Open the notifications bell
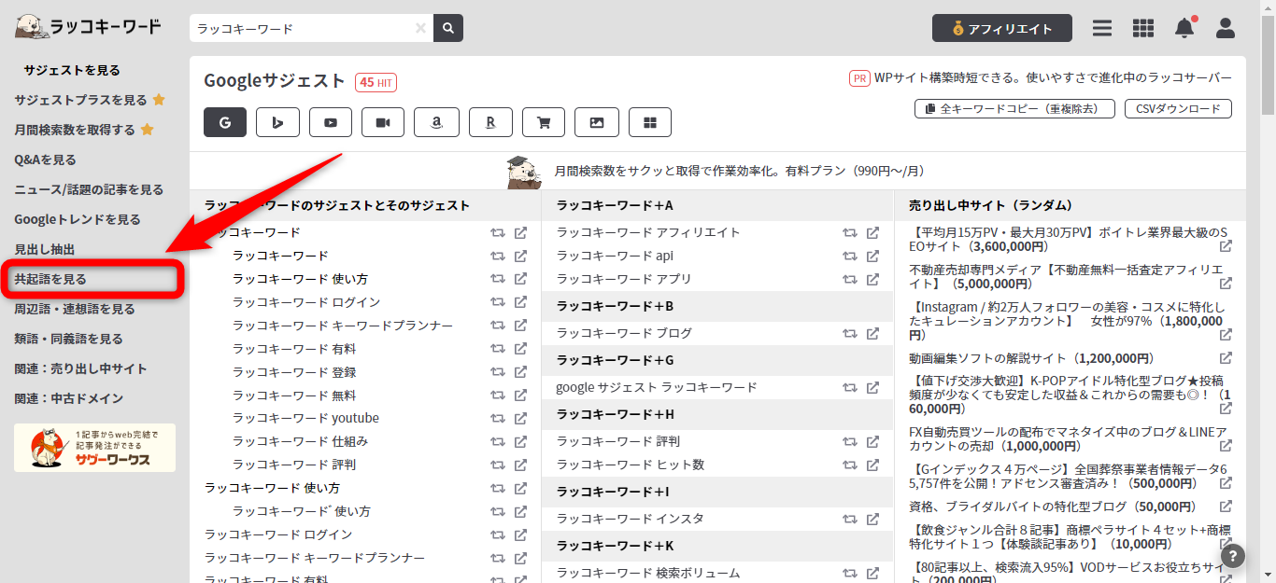The height and width of the screenshot is (583, 1276). pos(1184,28)
